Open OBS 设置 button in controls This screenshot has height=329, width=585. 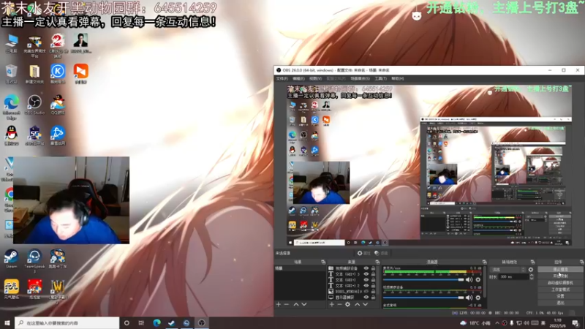click(x=560, y=296)
